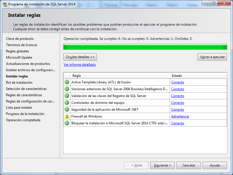Click the Firewall de Windows rule name
The image size is (233, 175).
point(87,116)
